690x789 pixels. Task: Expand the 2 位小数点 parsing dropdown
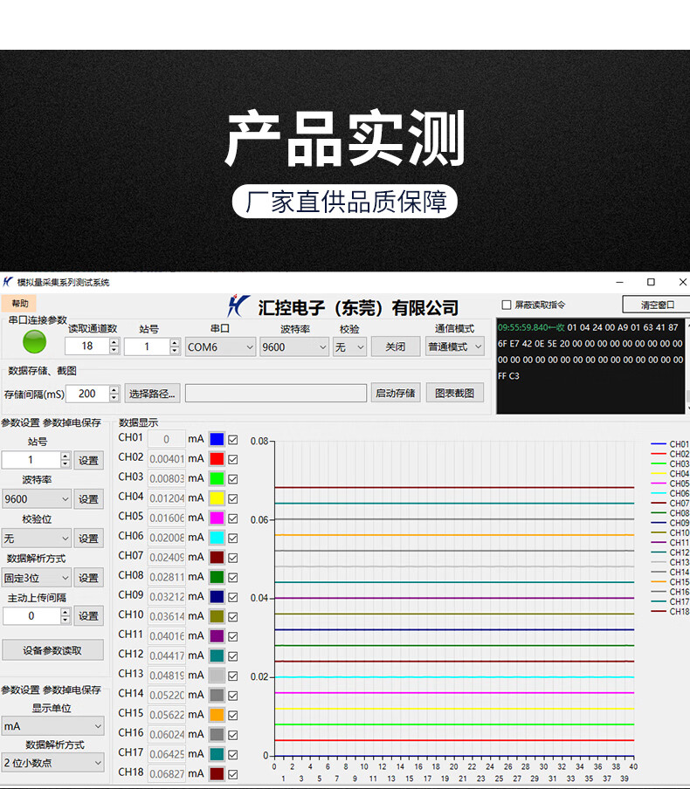pos(52,763)
